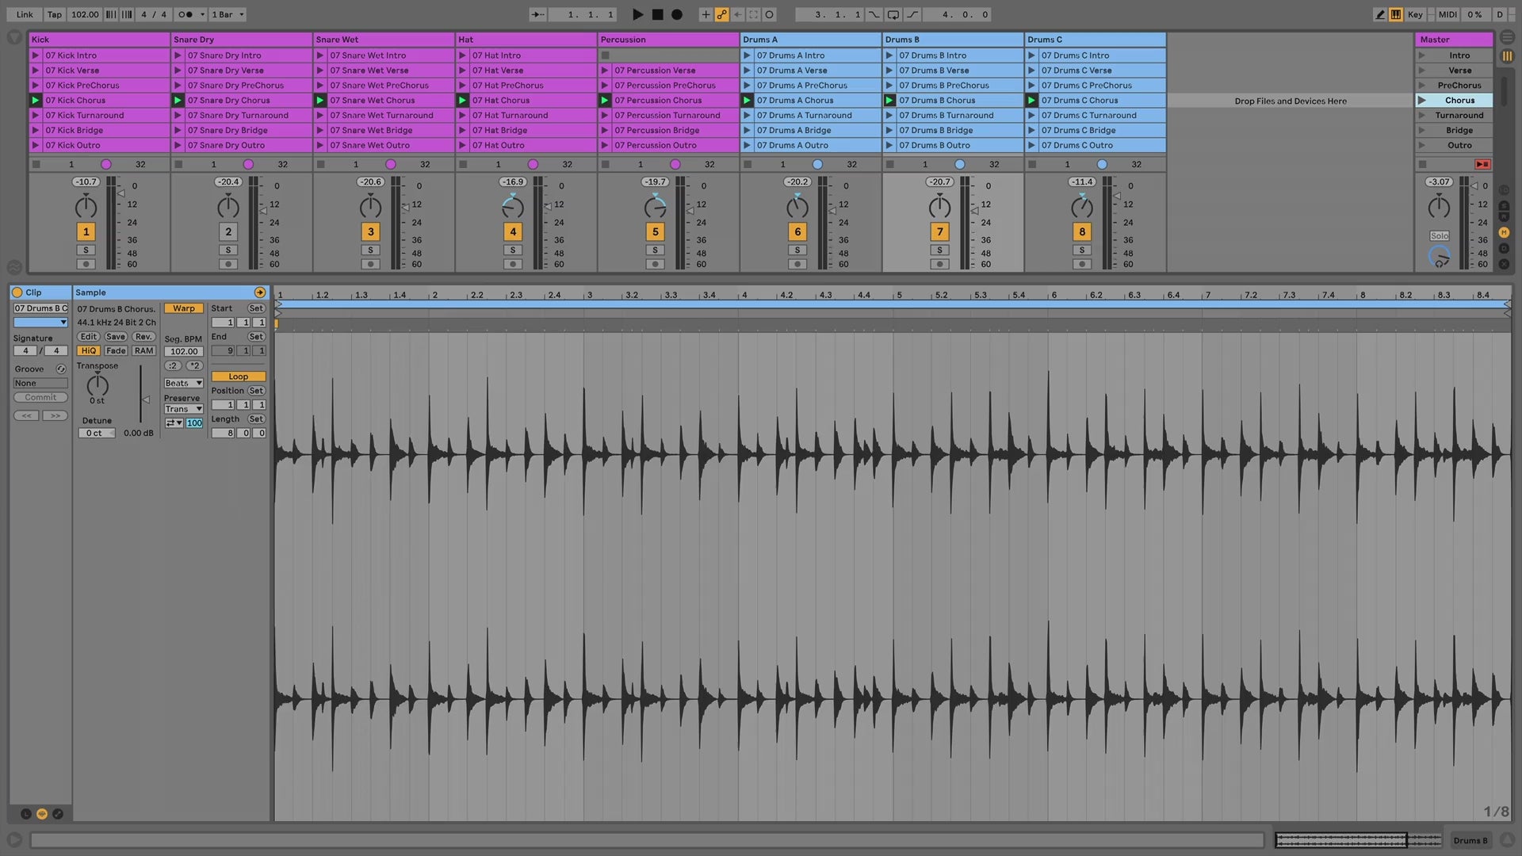Toggle the Warp button
Image resolution: width=1522 pixels, height=856 pixels.
tap(184, 308)
